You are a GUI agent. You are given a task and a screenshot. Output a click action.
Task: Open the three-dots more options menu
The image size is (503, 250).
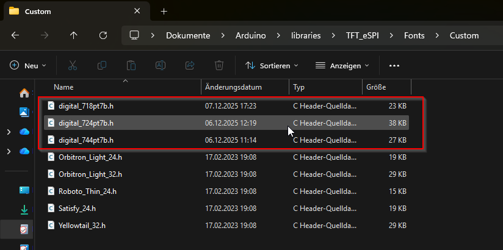[x=394, y=65]
